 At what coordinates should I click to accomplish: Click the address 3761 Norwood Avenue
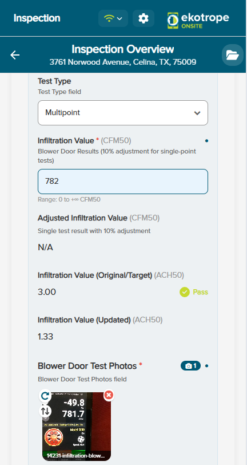point(122,62)
